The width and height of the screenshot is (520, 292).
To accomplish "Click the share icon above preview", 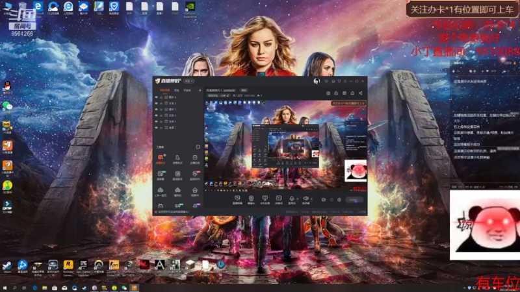I will [361, 93].
